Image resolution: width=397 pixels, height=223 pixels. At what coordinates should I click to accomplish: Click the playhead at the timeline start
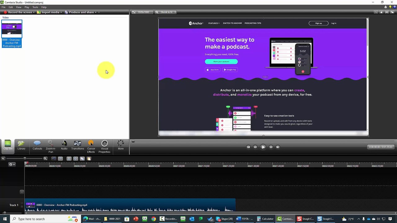pyautogui.click(x=27, y=163)
